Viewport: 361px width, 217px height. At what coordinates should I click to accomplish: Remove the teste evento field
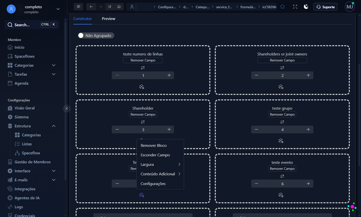click(x=282, y=169)
